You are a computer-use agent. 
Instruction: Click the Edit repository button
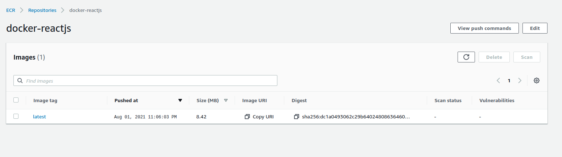click(535, 28)
